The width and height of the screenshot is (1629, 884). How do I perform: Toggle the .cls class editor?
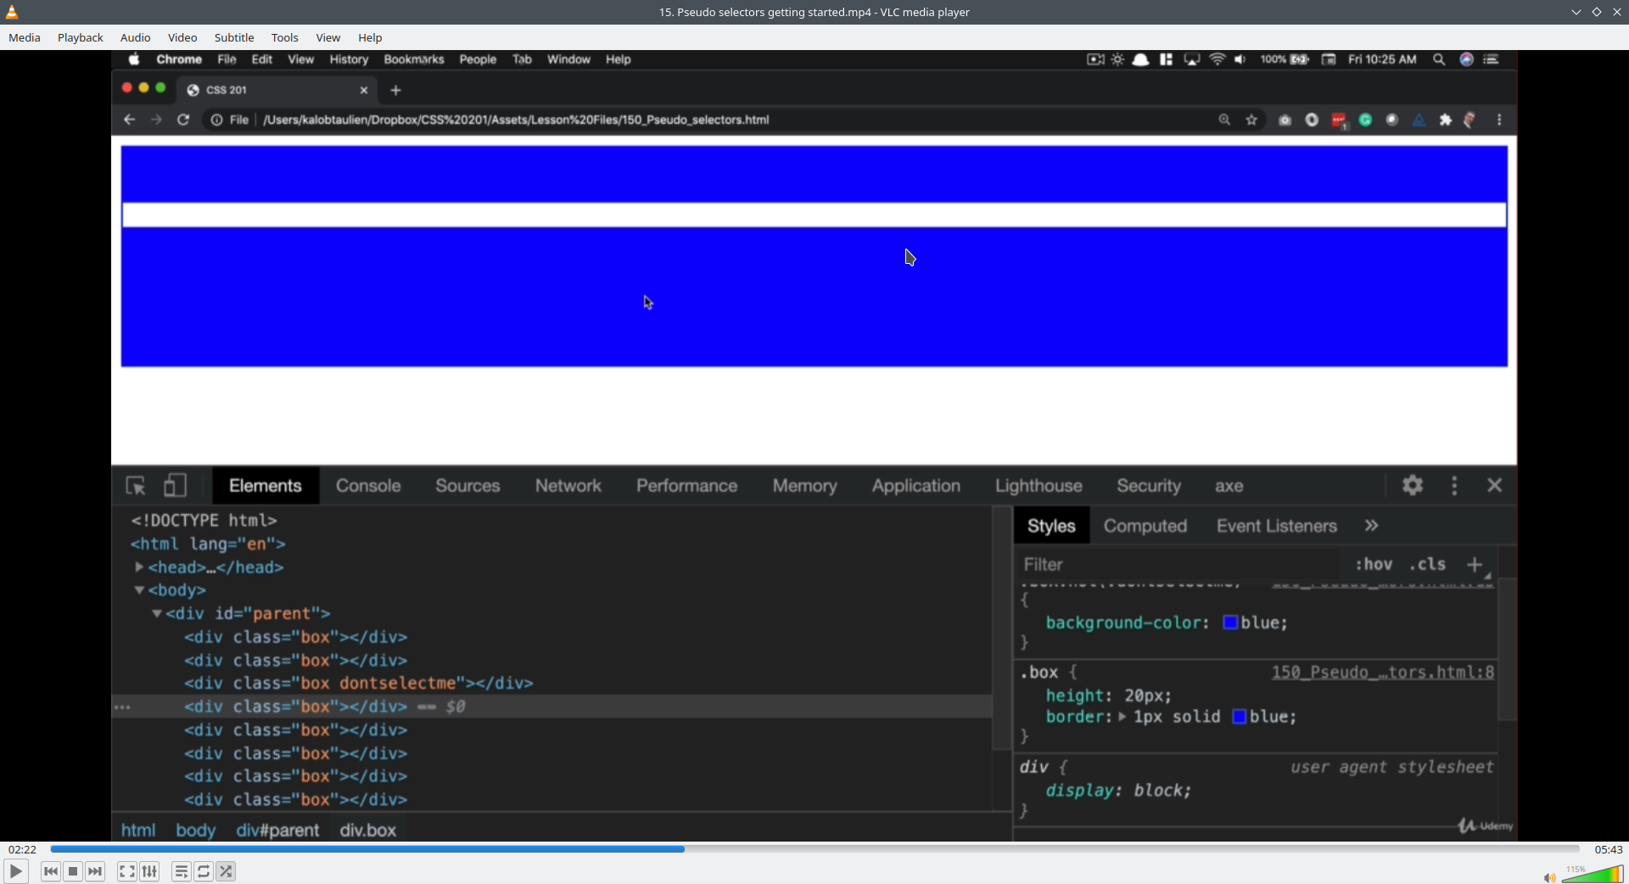pos(1428,564)
